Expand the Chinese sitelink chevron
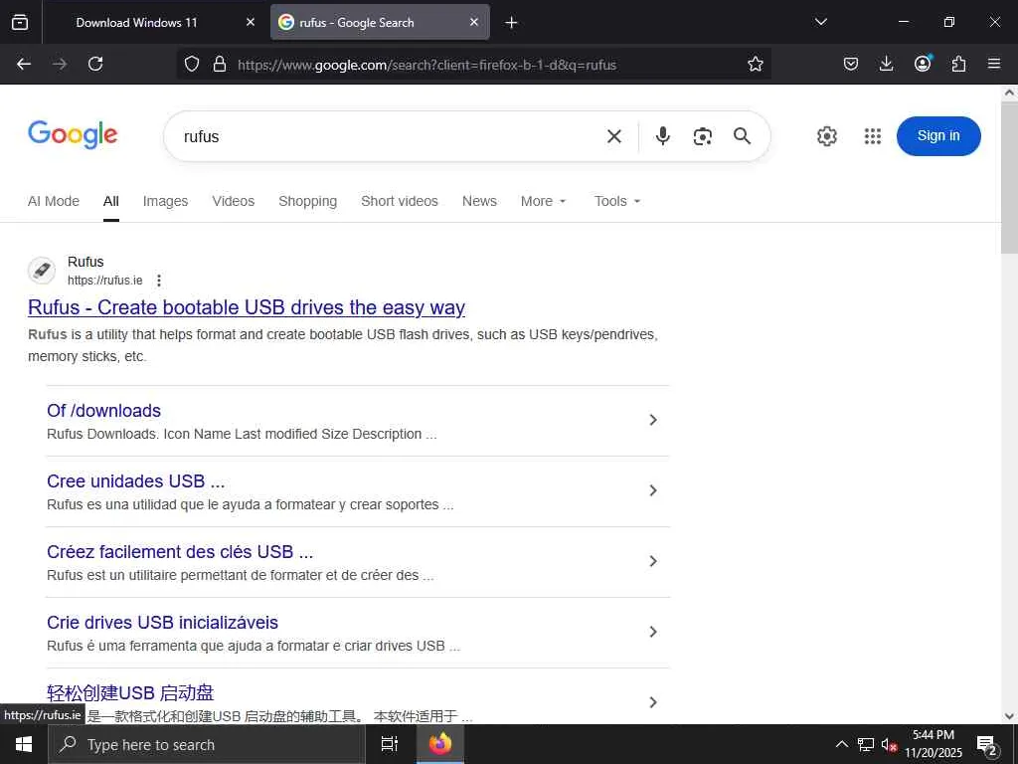The height and width of the screenshot is (764, 1018). click(653, 702)
